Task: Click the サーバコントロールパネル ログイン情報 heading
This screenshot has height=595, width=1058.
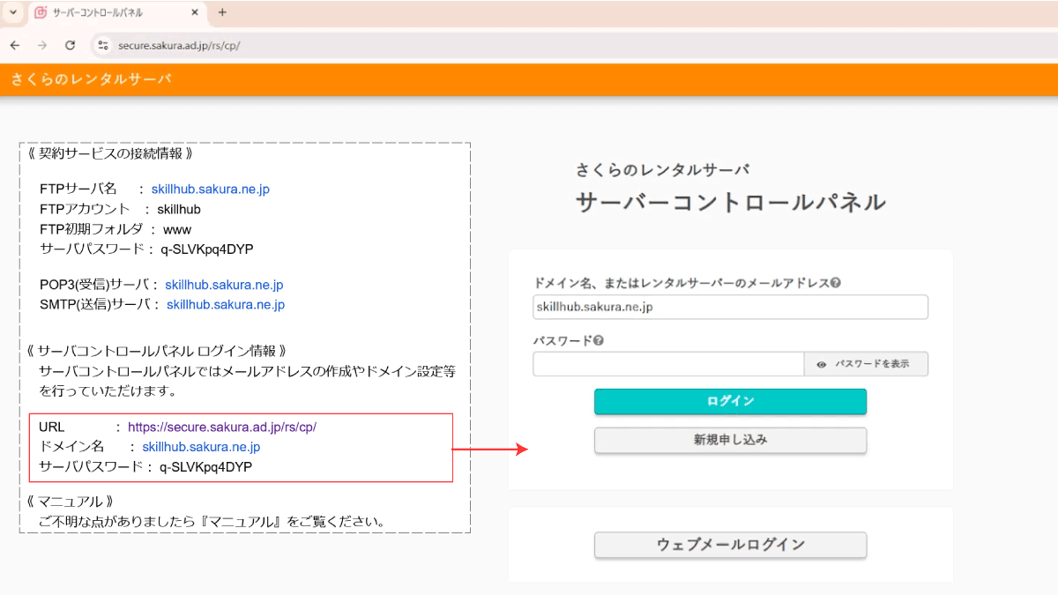Action: point(156,351)
